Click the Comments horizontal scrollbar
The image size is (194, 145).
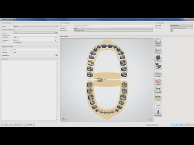click(x=28, y=121)
